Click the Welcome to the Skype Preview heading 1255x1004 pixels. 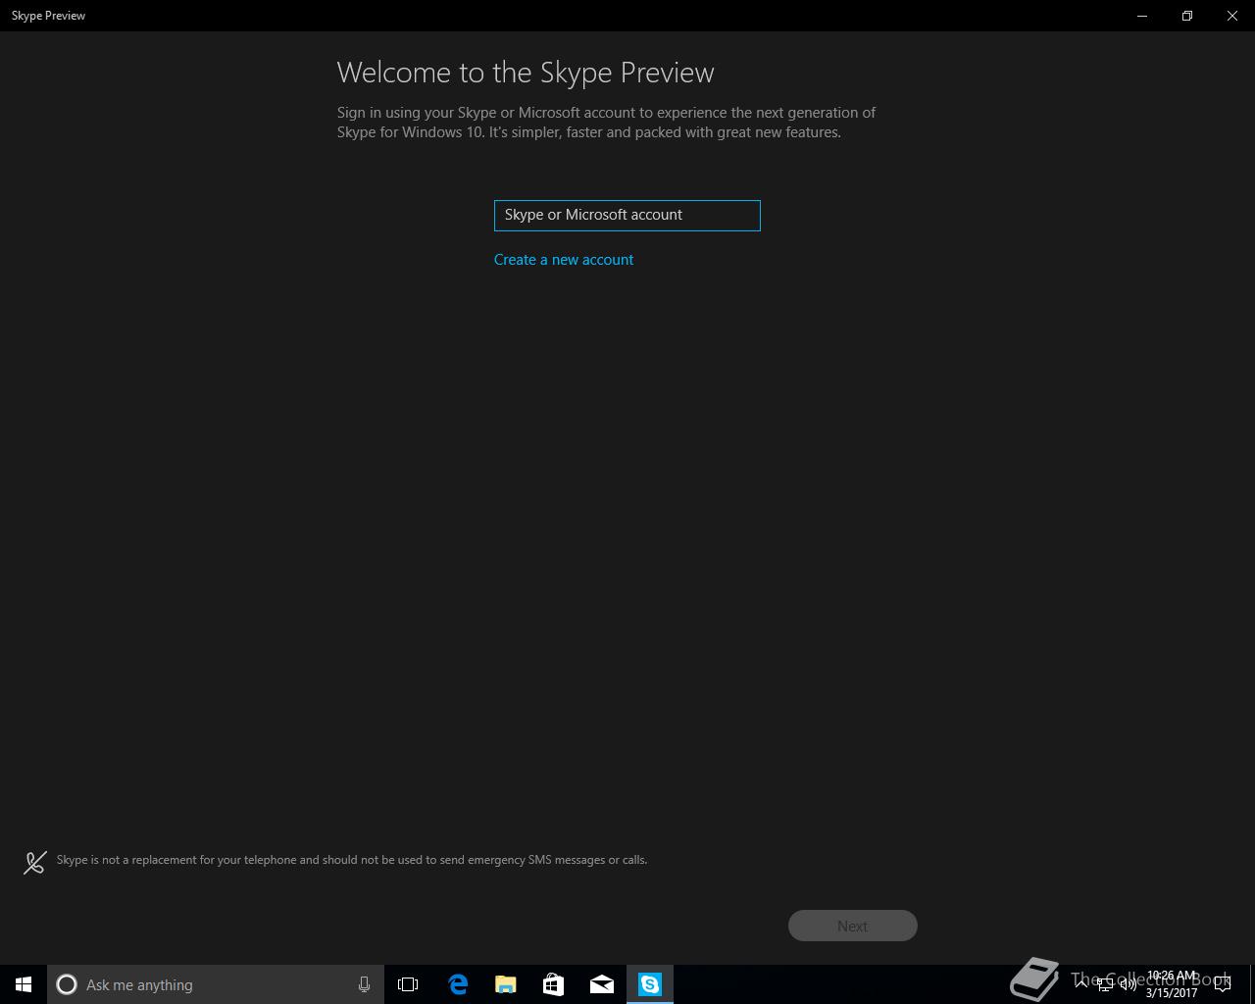526,73
